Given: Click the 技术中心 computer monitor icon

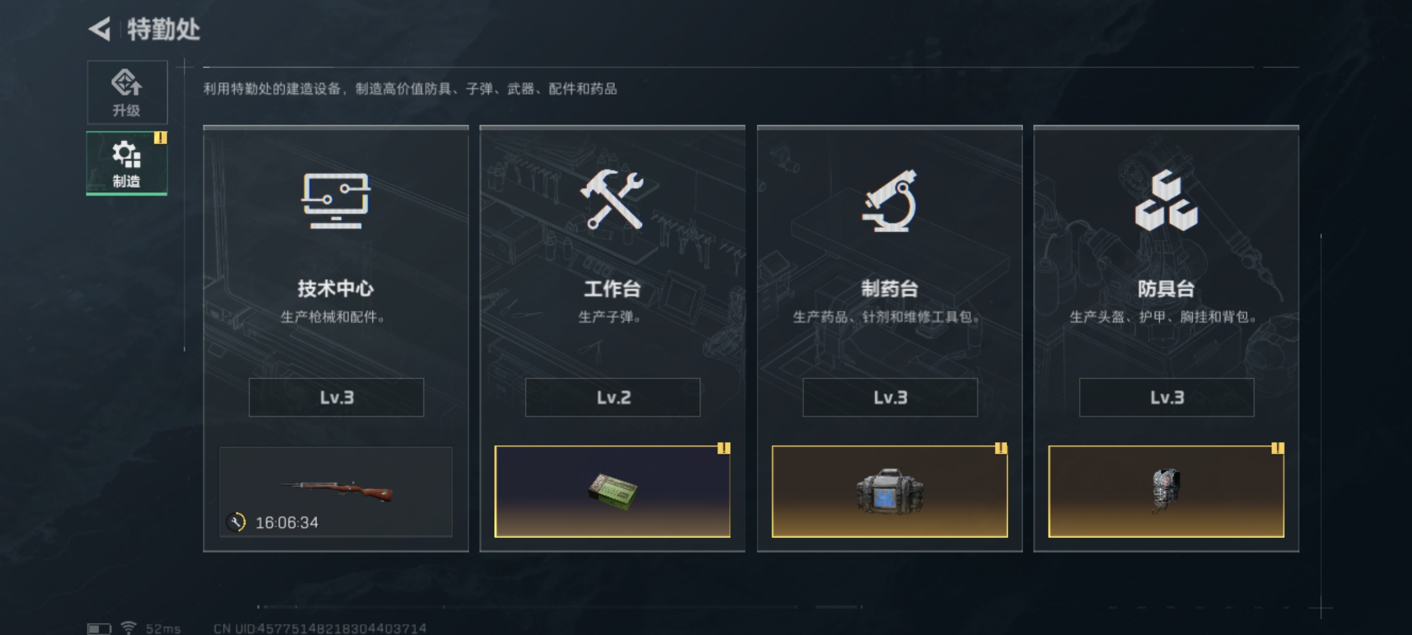Looking at the screenshot, I should click(x=336, y=200).
